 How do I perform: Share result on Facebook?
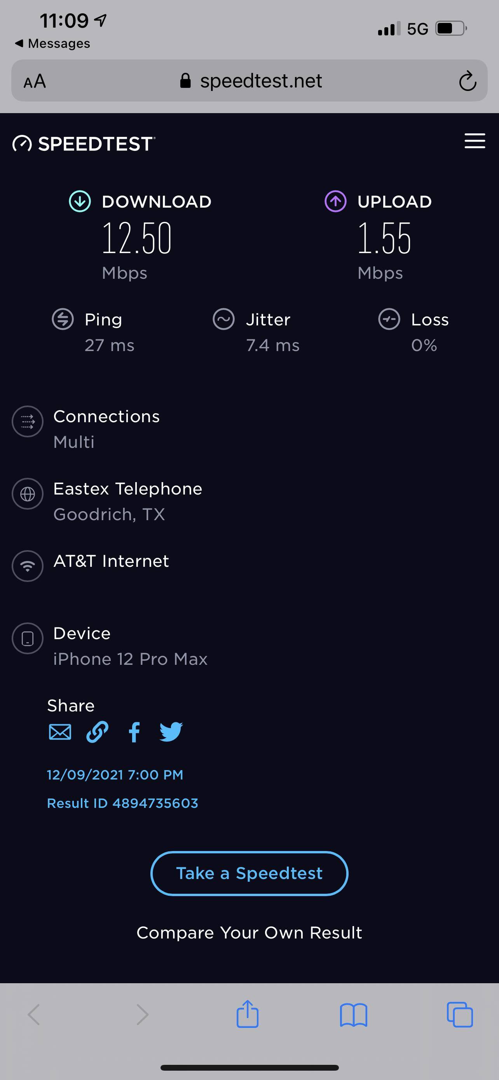pyautogui.click(x=134, y=732)
